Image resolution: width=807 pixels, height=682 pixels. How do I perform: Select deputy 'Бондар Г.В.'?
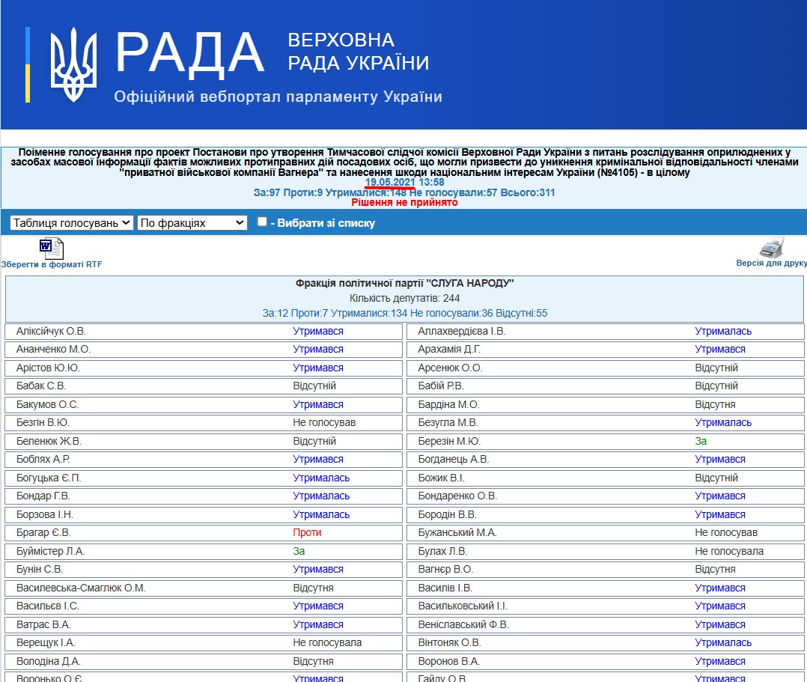[43, 496]
